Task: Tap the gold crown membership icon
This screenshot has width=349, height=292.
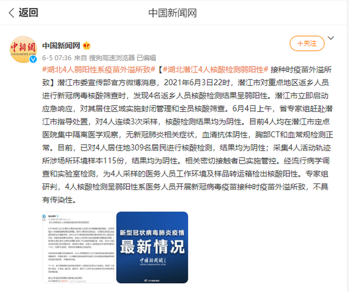Action: point(86,46)
